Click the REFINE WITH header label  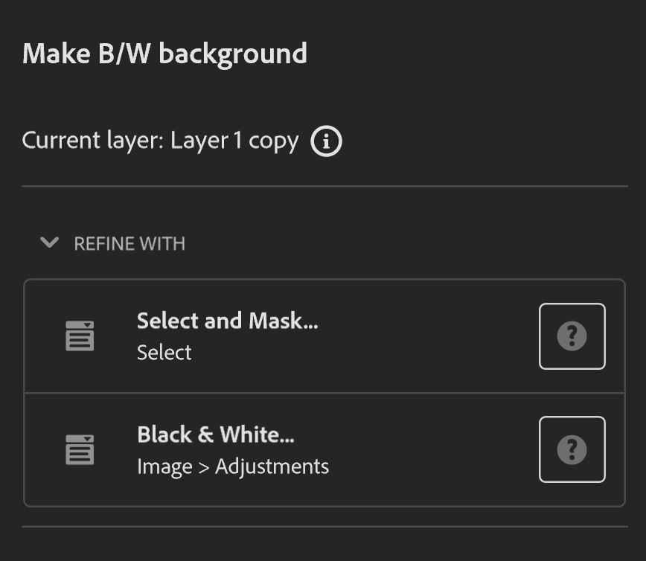pos(129,244)
